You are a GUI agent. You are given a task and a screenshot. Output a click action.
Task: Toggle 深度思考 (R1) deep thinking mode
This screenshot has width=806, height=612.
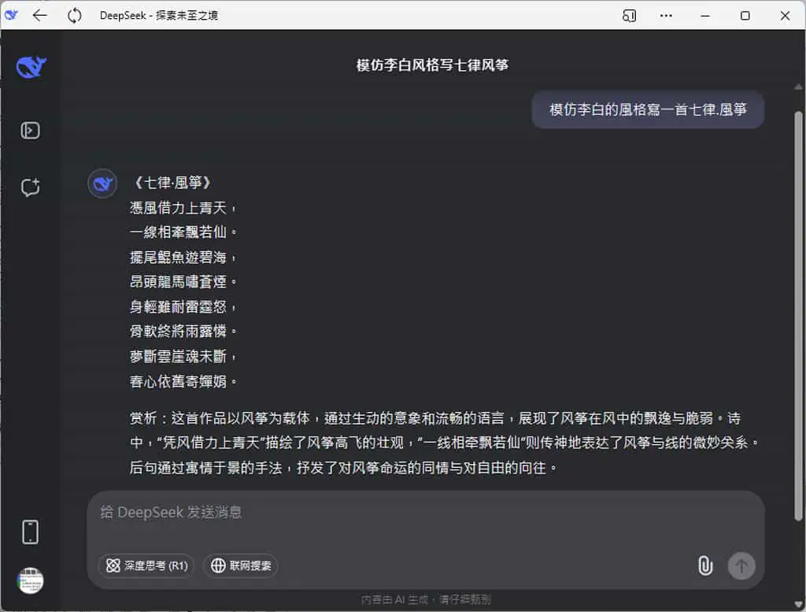coord(146,566)
